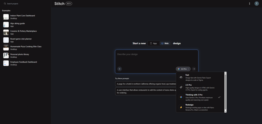The image size is (262, 124).
Task: Use the hotel in northern California prompt
Action: tap(145, 84)
